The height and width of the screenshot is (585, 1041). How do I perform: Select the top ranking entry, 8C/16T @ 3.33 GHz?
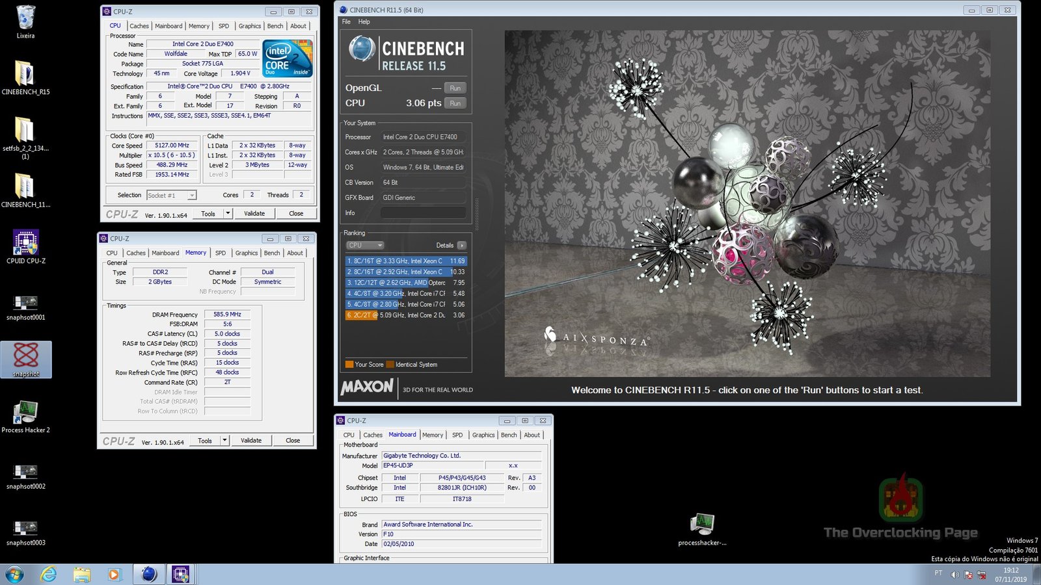406,261
